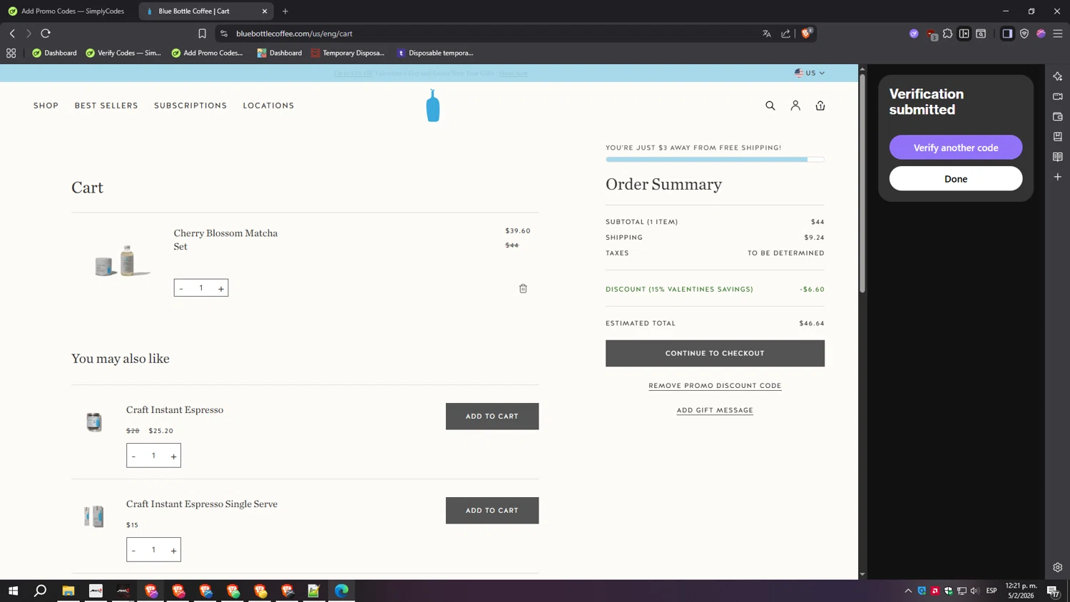Screen dimensions: 1070x602
Task: Open the SHOP menu
Action: [x=46, y=106]
